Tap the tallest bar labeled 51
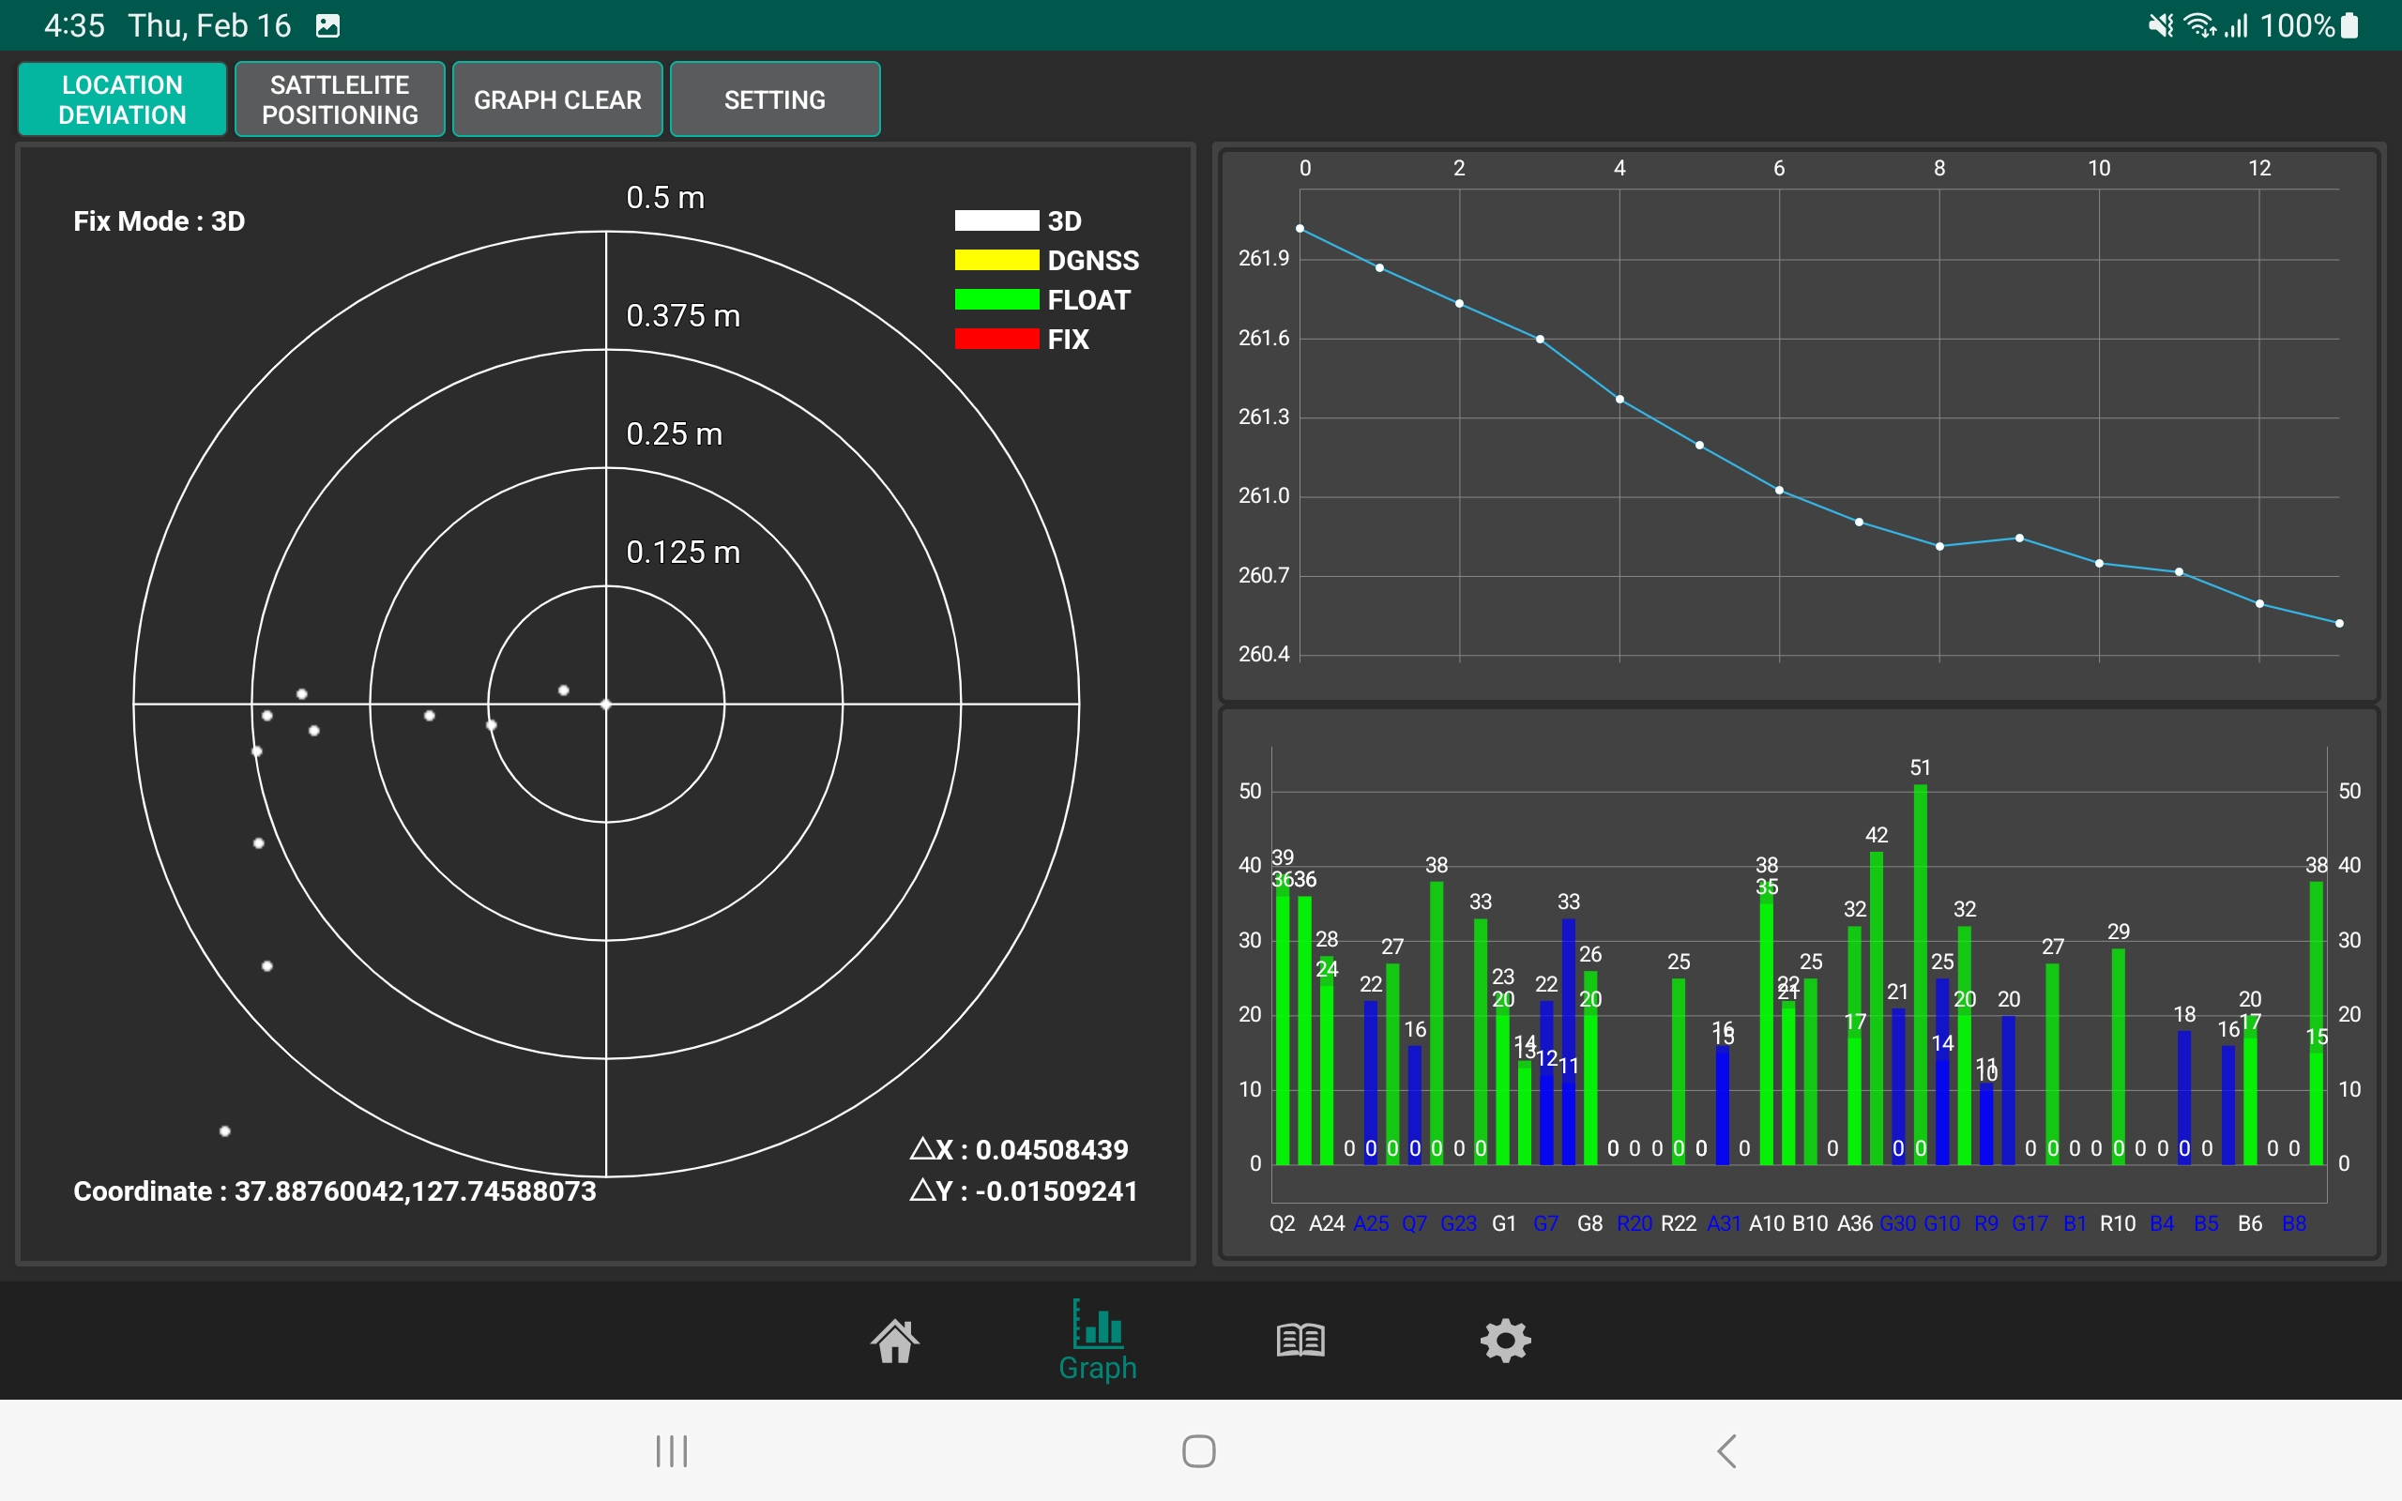2402x1501 pixels. [x=1920, y=974]
